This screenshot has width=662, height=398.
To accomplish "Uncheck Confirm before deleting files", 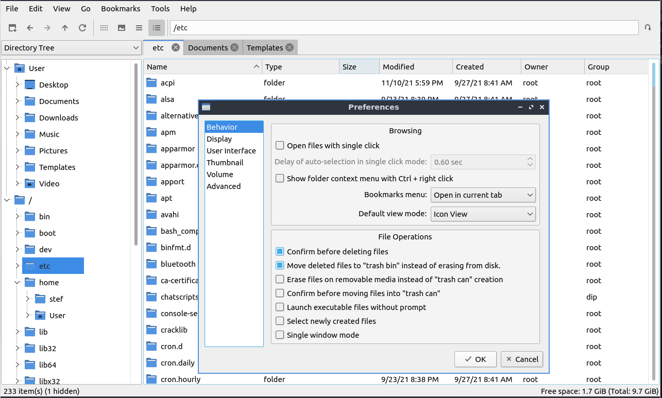I will click(x=280, y=252).
